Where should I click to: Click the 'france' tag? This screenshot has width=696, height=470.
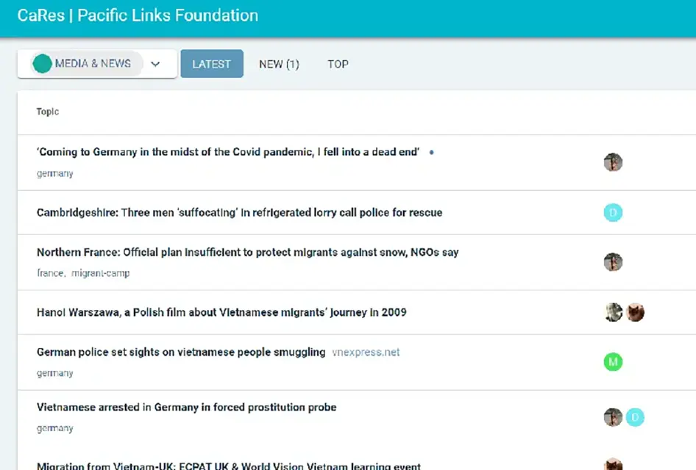click(x=50, y=273)
